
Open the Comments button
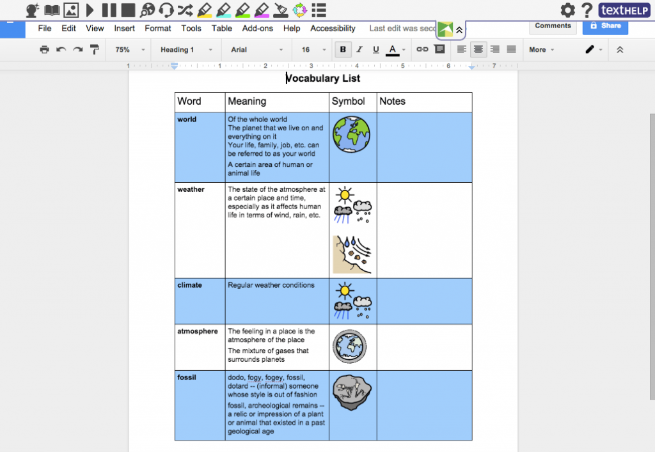pyautogui.click(x=553, y=26)
